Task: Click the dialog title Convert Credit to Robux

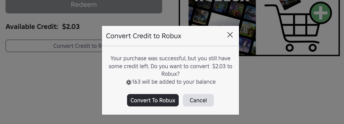Action: [144, 36]
